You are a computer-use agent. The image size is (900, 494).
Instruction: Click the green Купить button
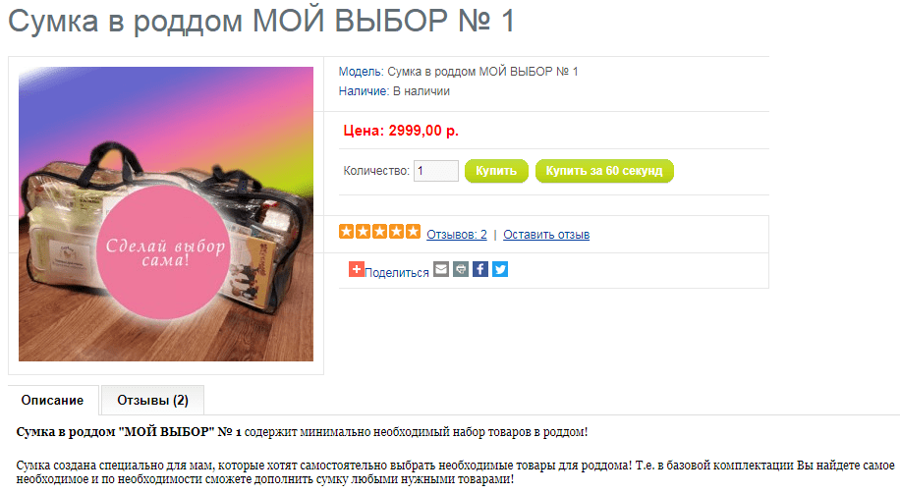(496, 171)
